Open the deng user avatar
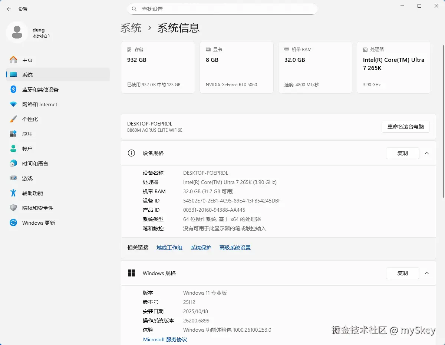This screenshot has height=345, width=445. pos(17,32)
